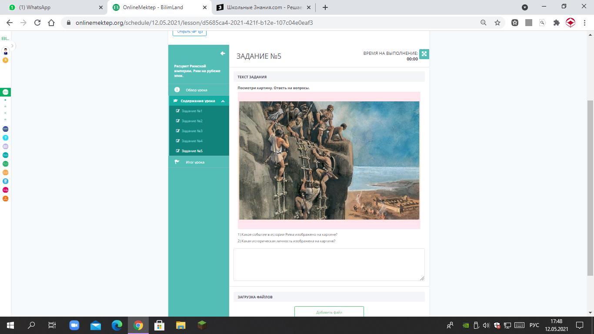Open the NVIDIA tray icon
Image resolution: width=594 pixels, height=334 pixels.
click(465, 325)
